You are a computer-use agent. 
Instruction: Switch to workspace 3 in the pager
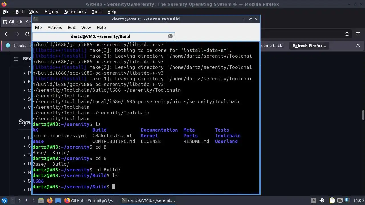26,200
